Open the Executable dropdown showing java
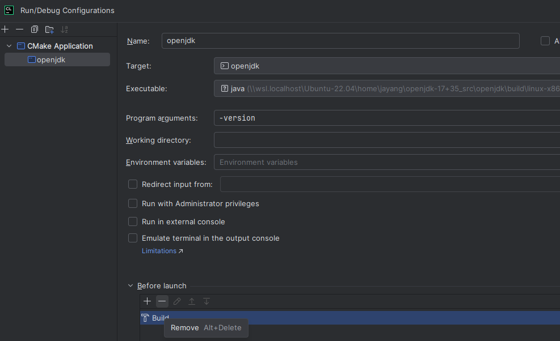560x341 pixels. [x=387, y=88]
